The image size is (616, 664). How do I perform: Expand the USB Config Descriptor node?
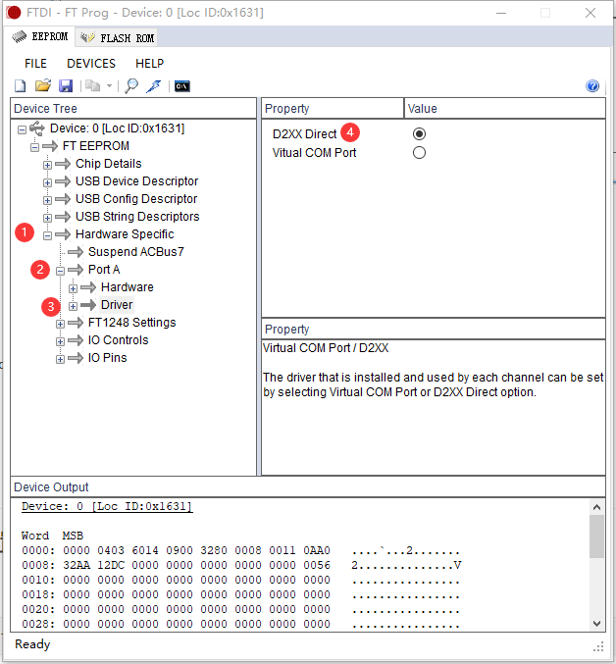[47, 200]
